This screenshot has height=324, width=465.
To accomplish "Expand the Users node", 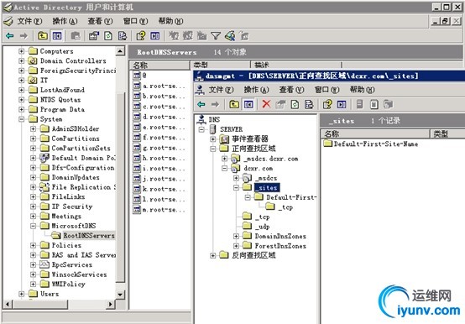I will pos(21,294).
